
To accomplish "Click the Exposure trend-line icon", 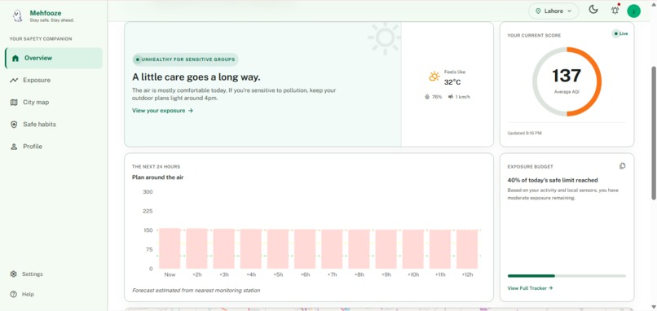I will pyautogui.click(x=14, y=81).
